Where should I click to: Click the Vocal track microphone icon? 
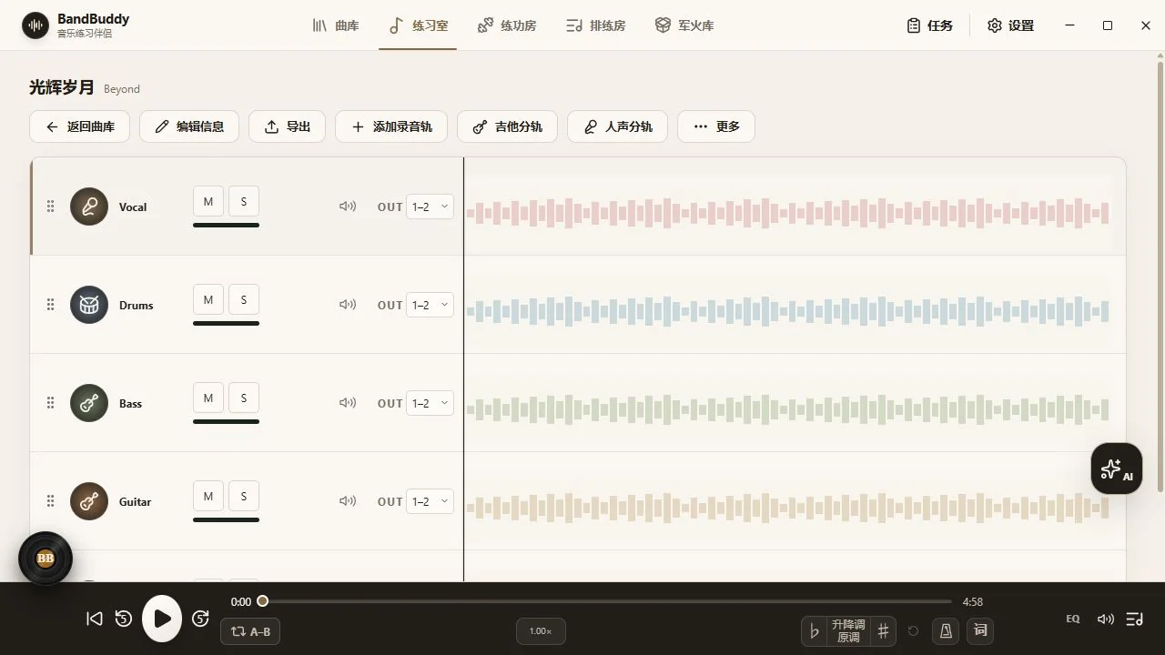point(89,207)
